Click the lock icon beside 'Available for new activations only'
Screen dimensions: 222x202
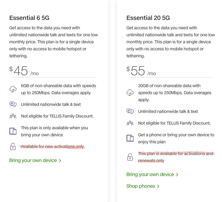[13, 146]
